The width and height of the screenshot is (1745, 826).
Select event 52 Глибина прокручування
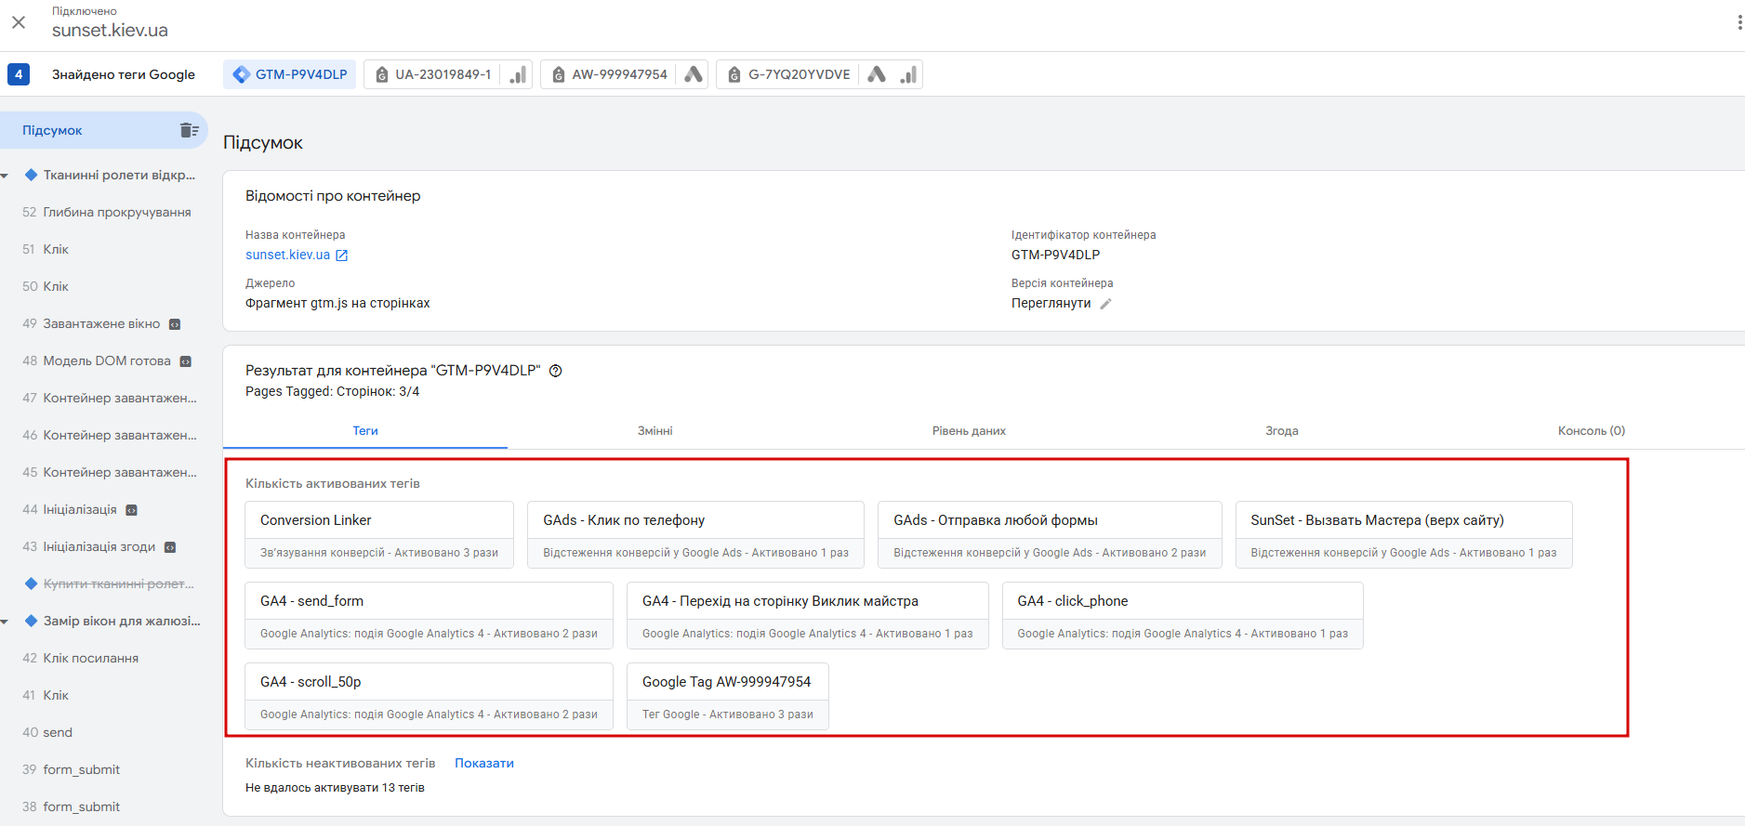point(116,212)
